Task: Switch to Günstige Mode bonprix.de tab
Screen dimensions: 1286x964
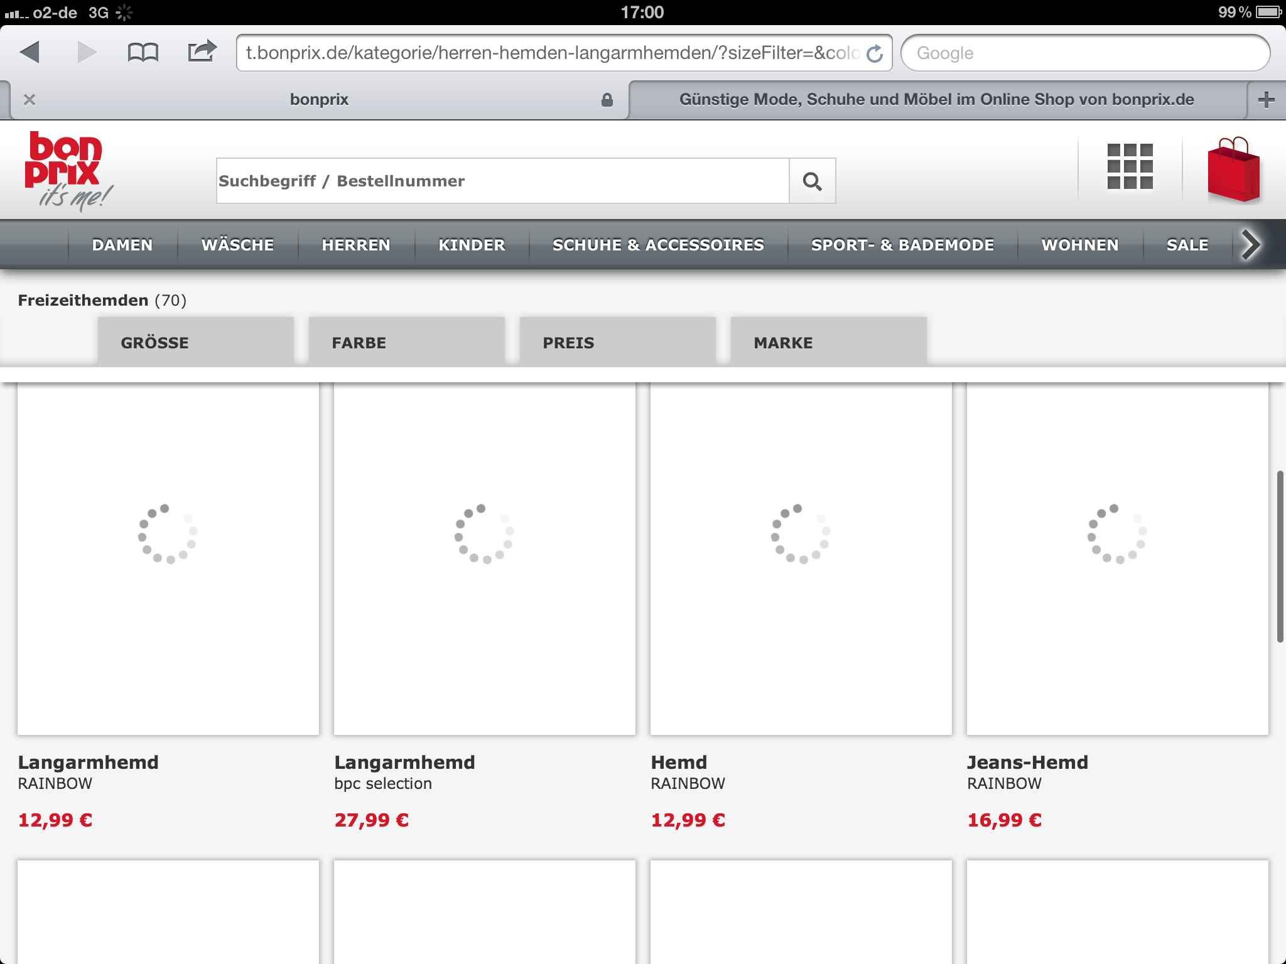Action: (x=936, y=100)
